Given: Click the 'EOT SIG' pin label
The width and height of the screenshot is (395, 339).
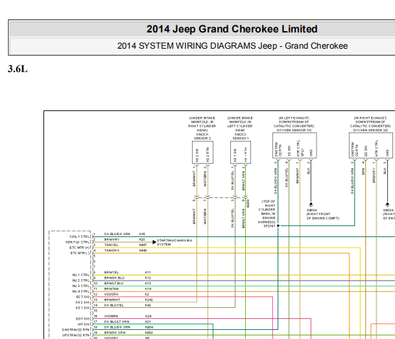Looking at the screenshot, I should coord(82,319).
